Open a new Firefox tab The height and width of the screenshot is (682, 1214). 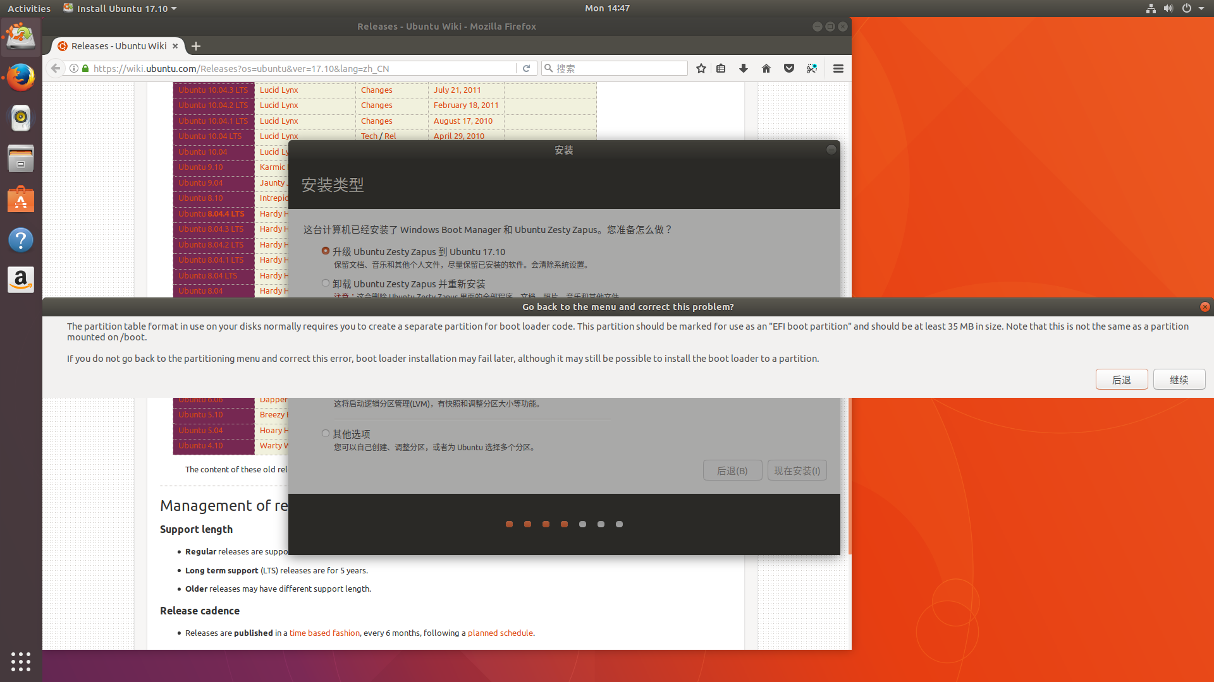(196, 46)
